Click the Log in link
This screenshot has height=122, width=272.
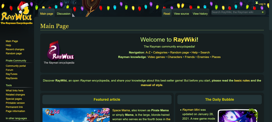(x=262, y=4)
